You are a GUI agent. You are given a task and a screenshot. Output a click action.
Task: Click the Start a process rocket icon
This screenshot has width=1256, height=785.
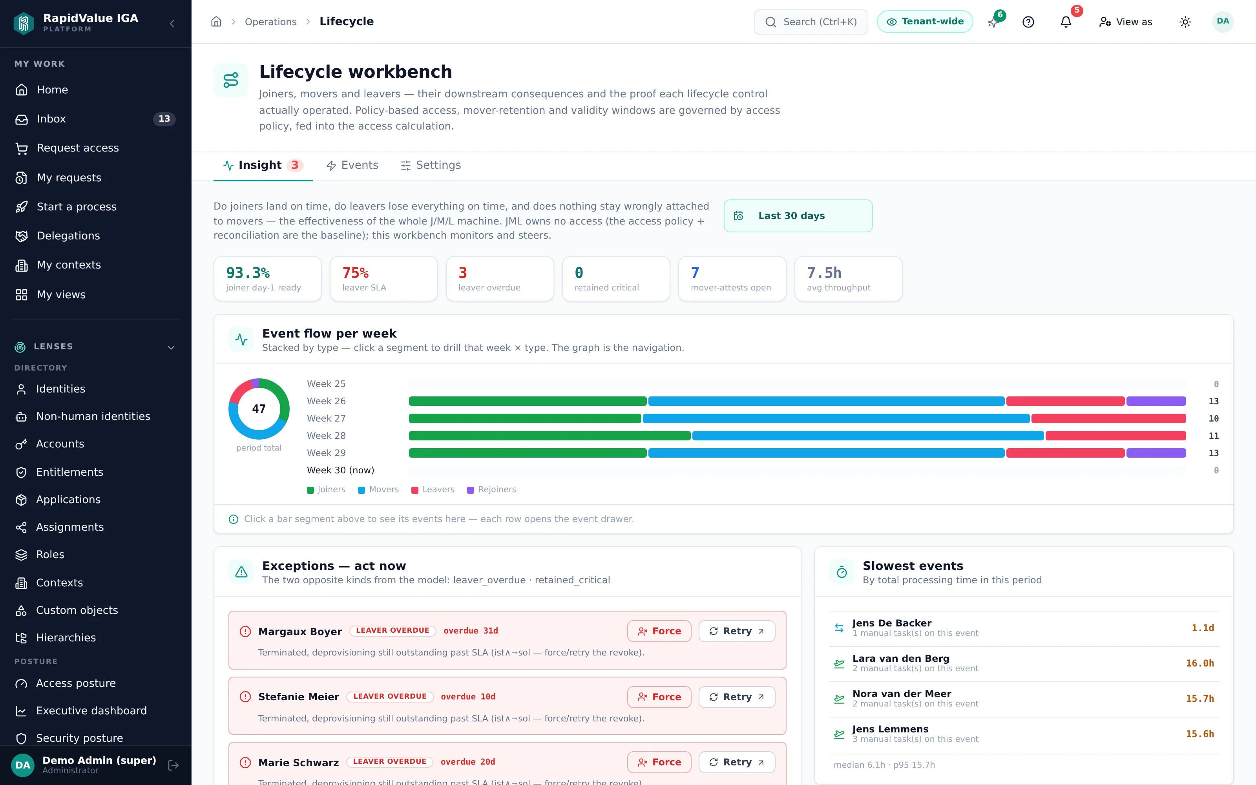pyautogui.click(x=21, y=206)
